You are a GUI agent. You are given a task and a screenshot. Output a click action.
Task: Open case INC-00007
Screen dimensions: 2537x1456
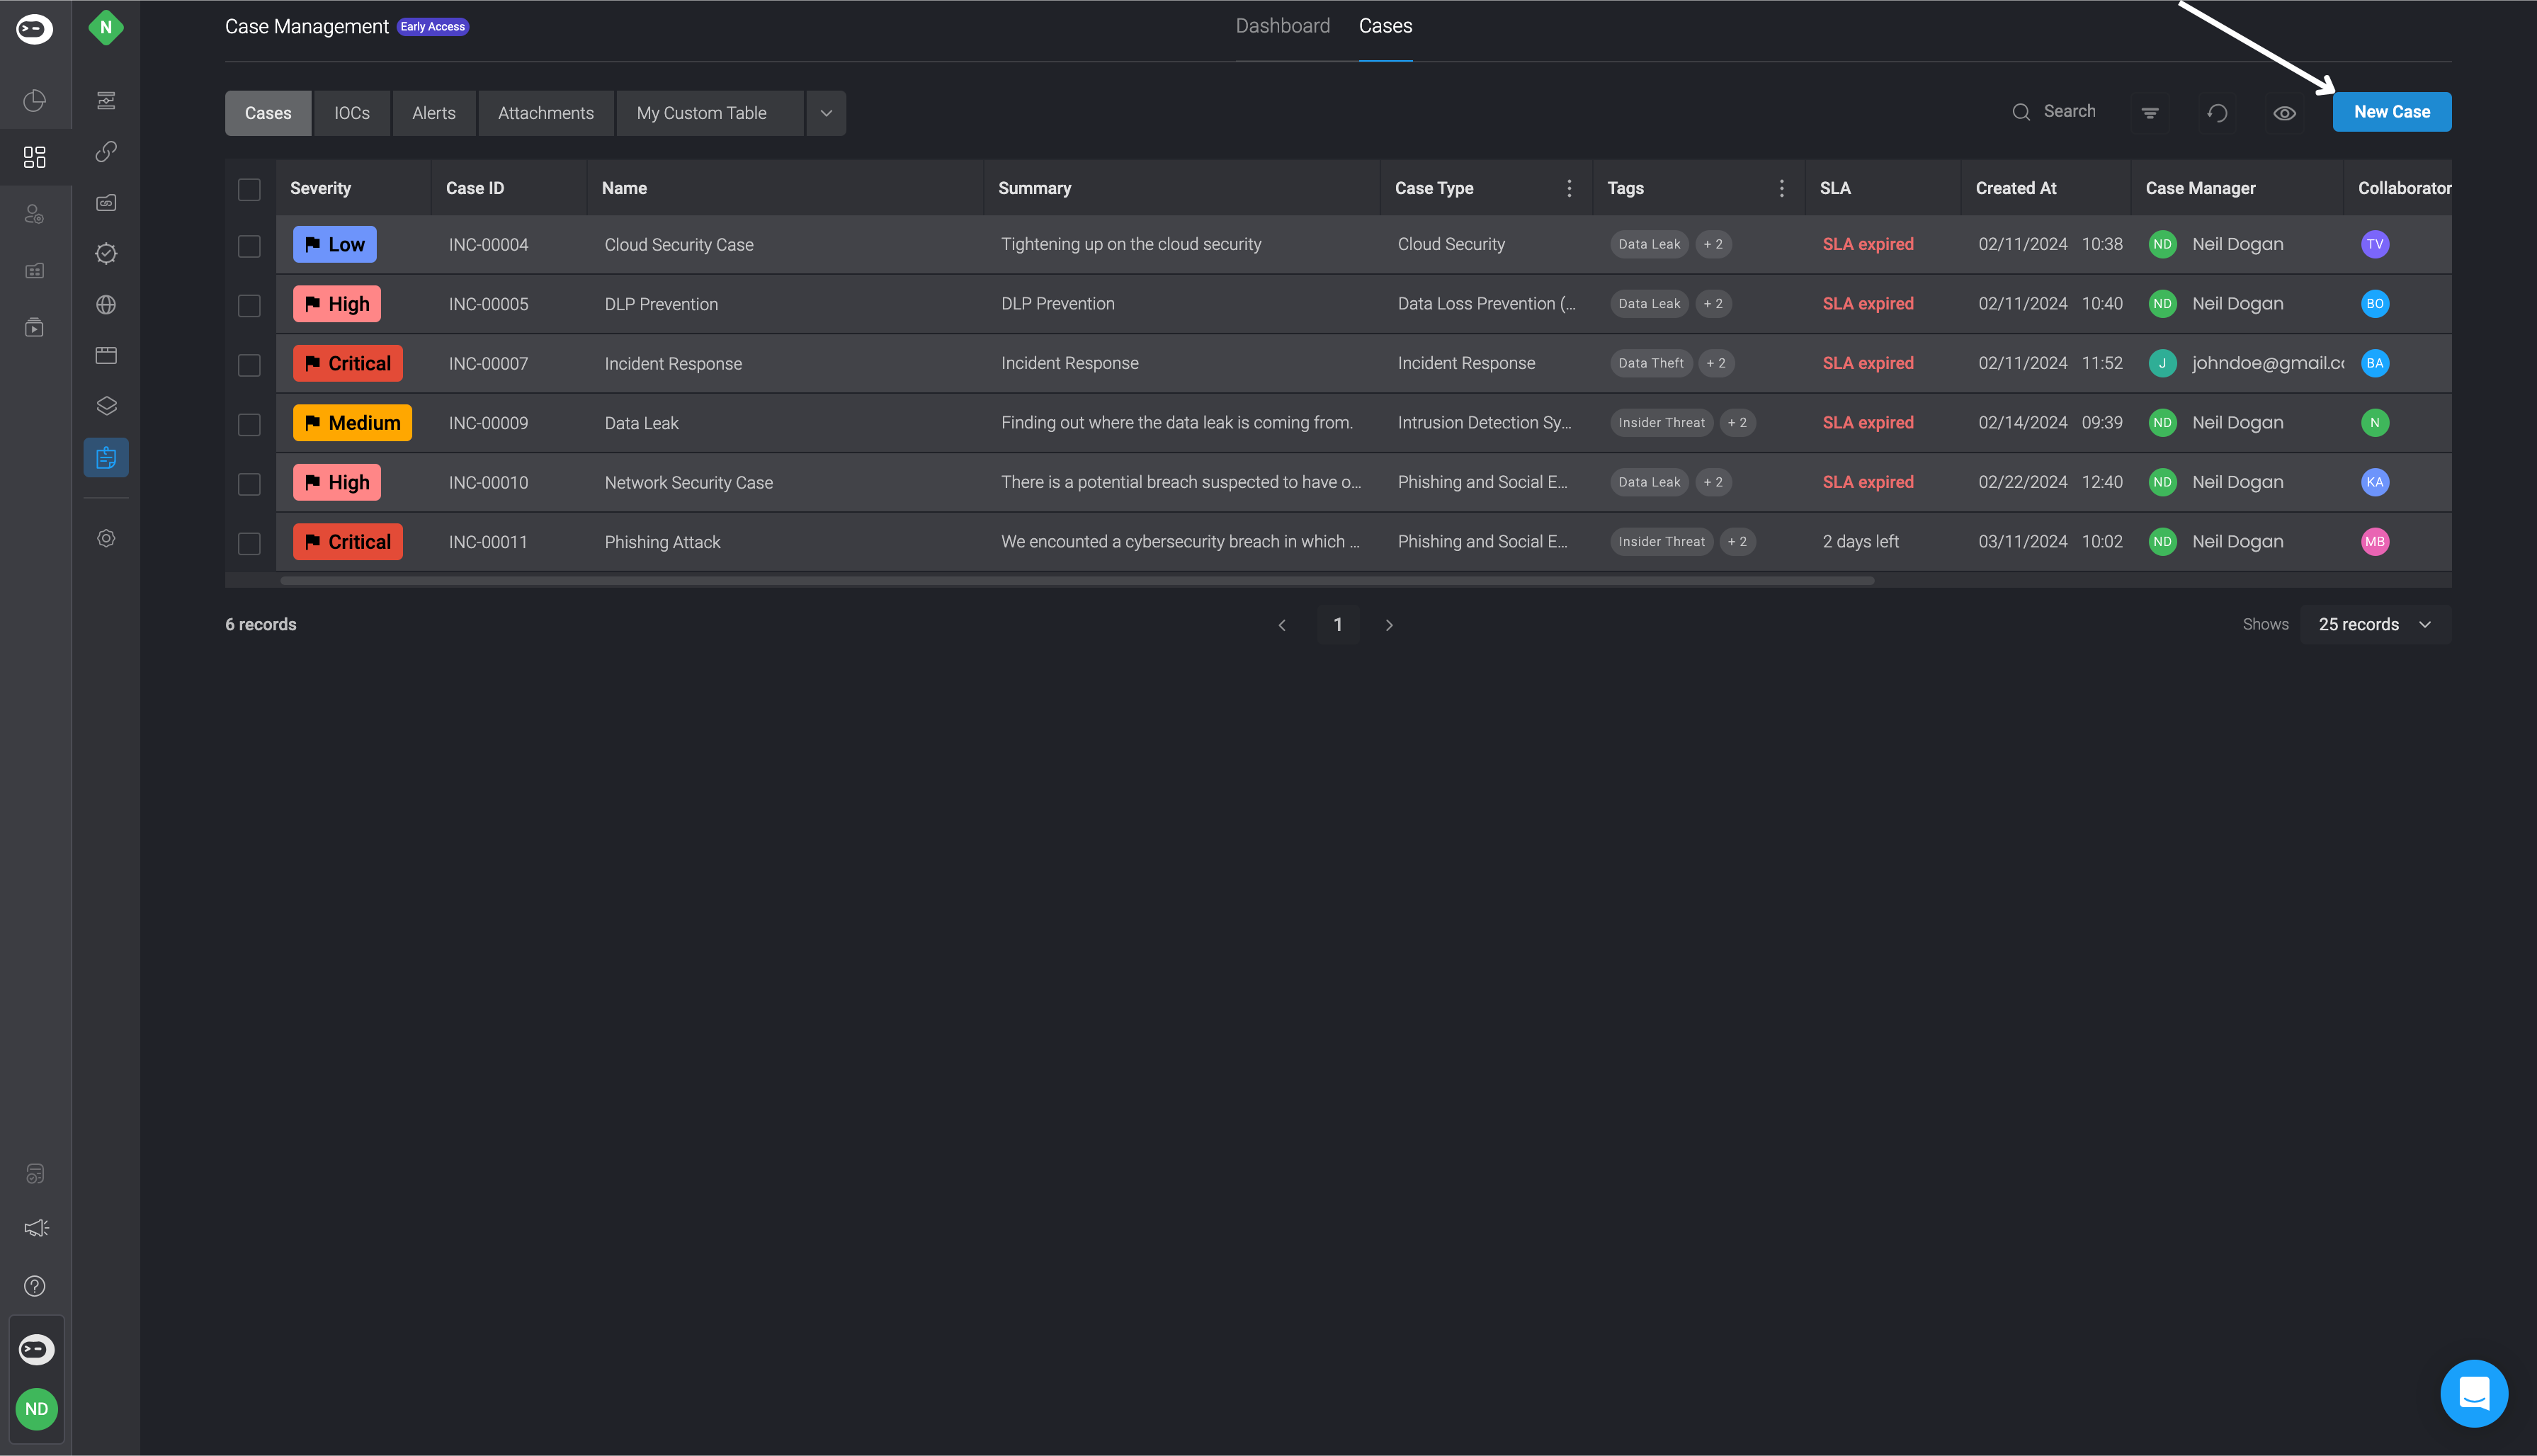[x=488, y=363]
